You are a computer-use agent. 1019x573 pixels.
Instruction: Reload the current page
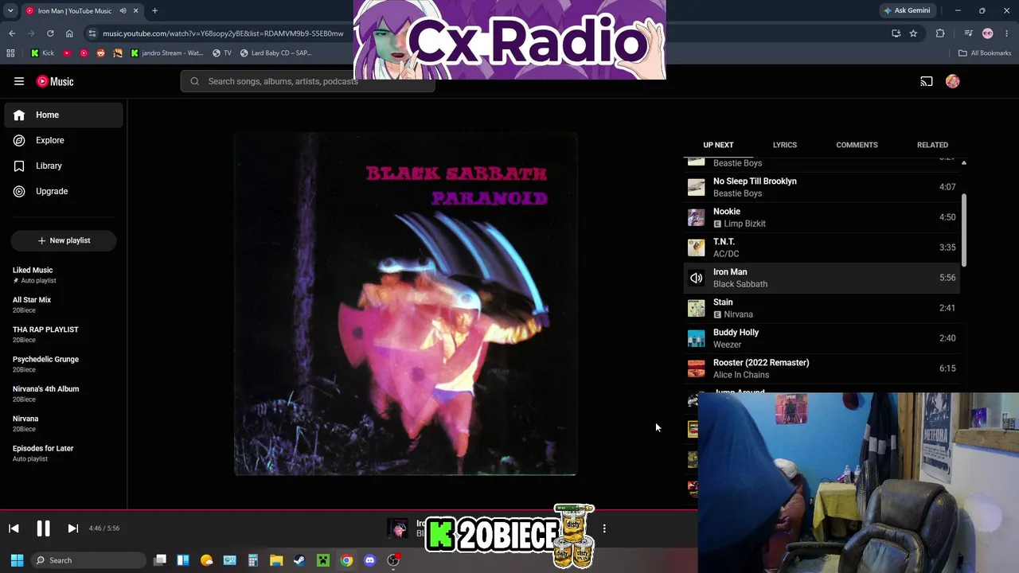(x=50, y=33)
